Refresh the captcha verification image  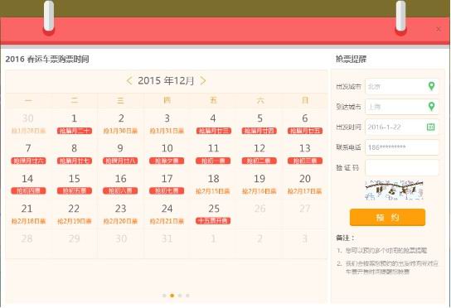[x=394, y=190]
